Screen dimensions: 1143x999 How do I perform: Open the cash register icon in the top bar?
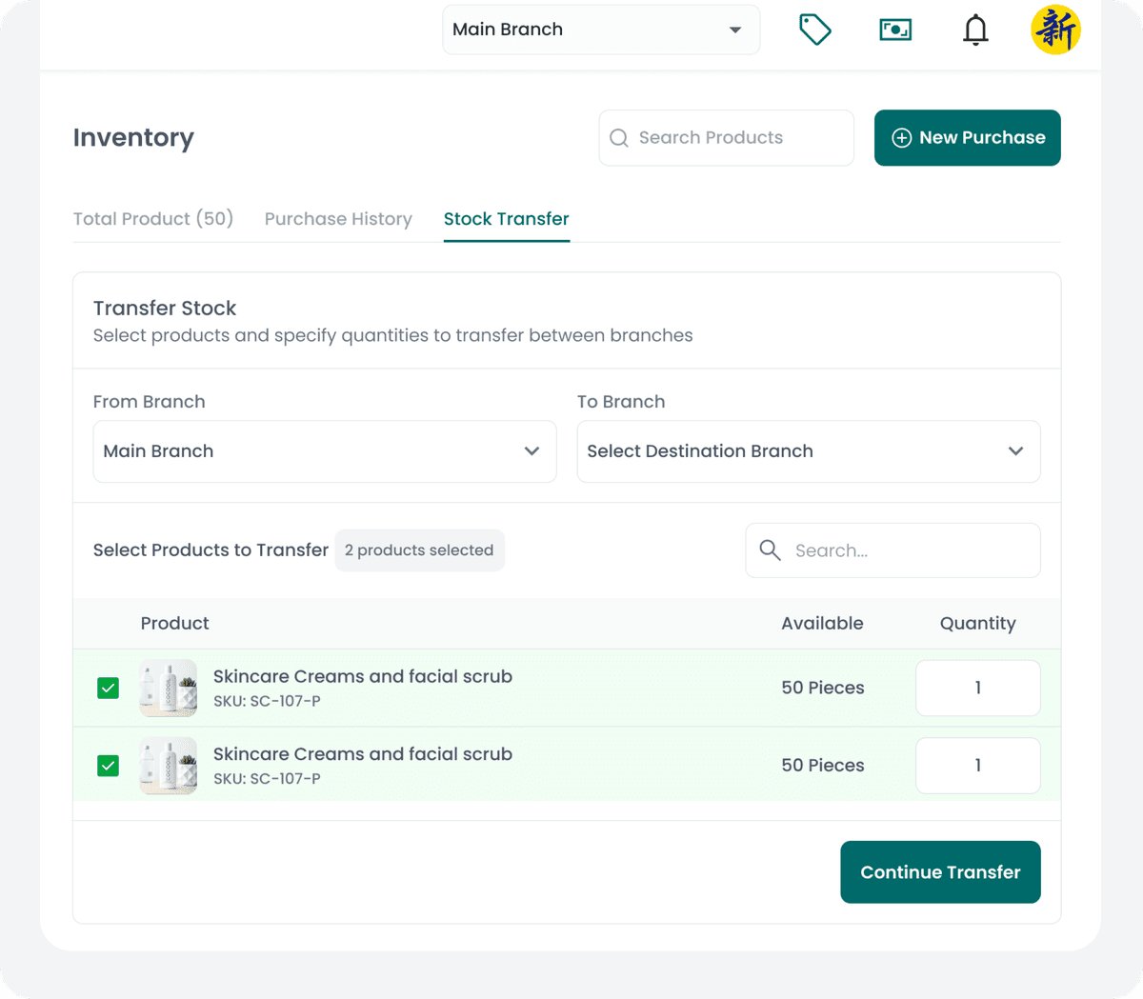pyautogui.click(x=895, y=30)
